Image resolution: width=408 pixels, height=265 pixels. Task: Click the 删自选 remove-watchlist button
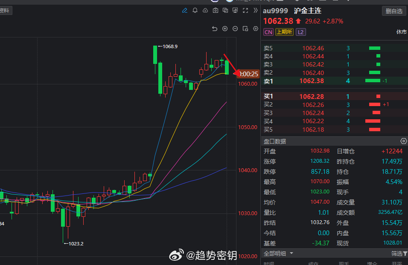click(393, 11)
